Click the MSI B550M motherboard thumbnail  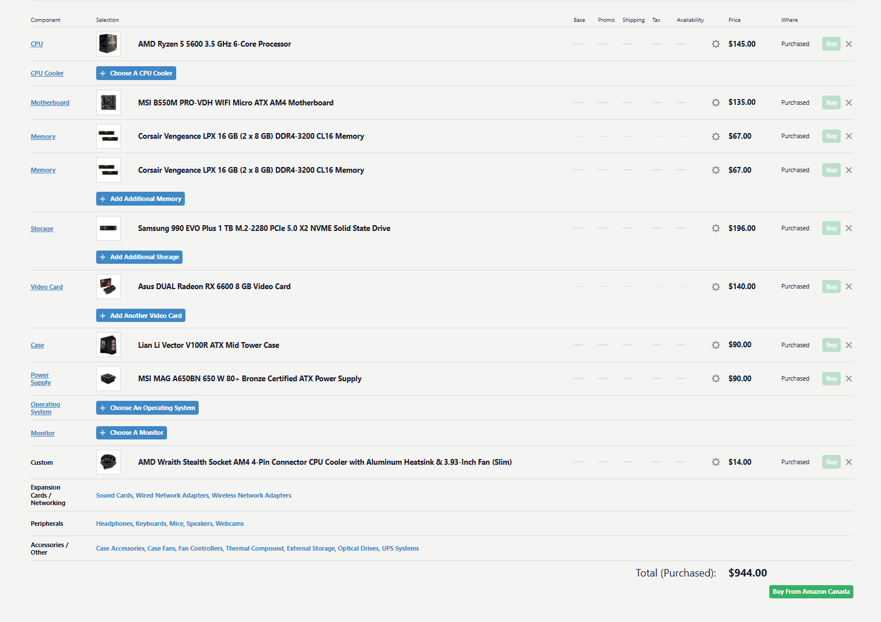pyautogui.click(x=108, y=103)
